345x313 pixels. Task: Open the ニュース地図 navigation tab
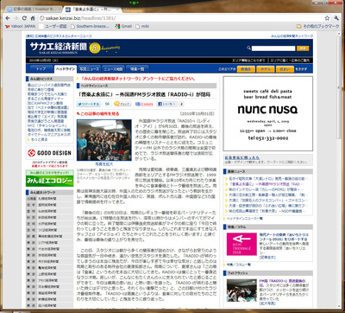pos(113,69)
